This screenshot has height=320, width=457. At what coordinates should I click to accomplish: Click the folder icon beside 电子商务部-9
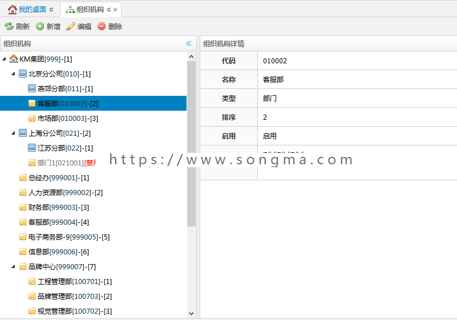(x=23, y=237)
